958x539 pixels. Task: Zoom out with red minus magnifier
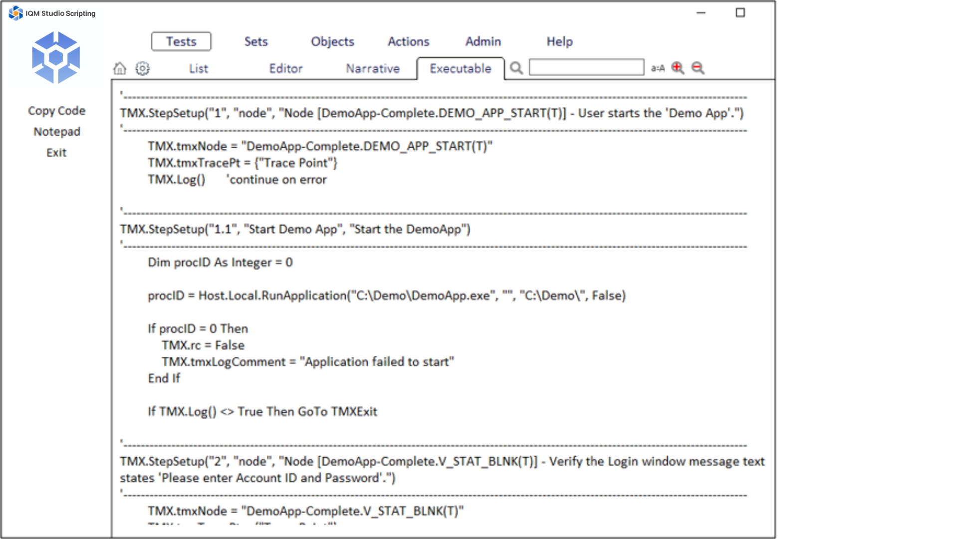tap(698, 68)
